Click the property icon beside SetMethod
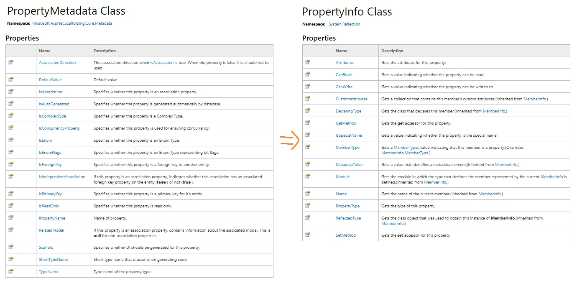The height and width of the screenshot is (286, 577). [308, 235]
